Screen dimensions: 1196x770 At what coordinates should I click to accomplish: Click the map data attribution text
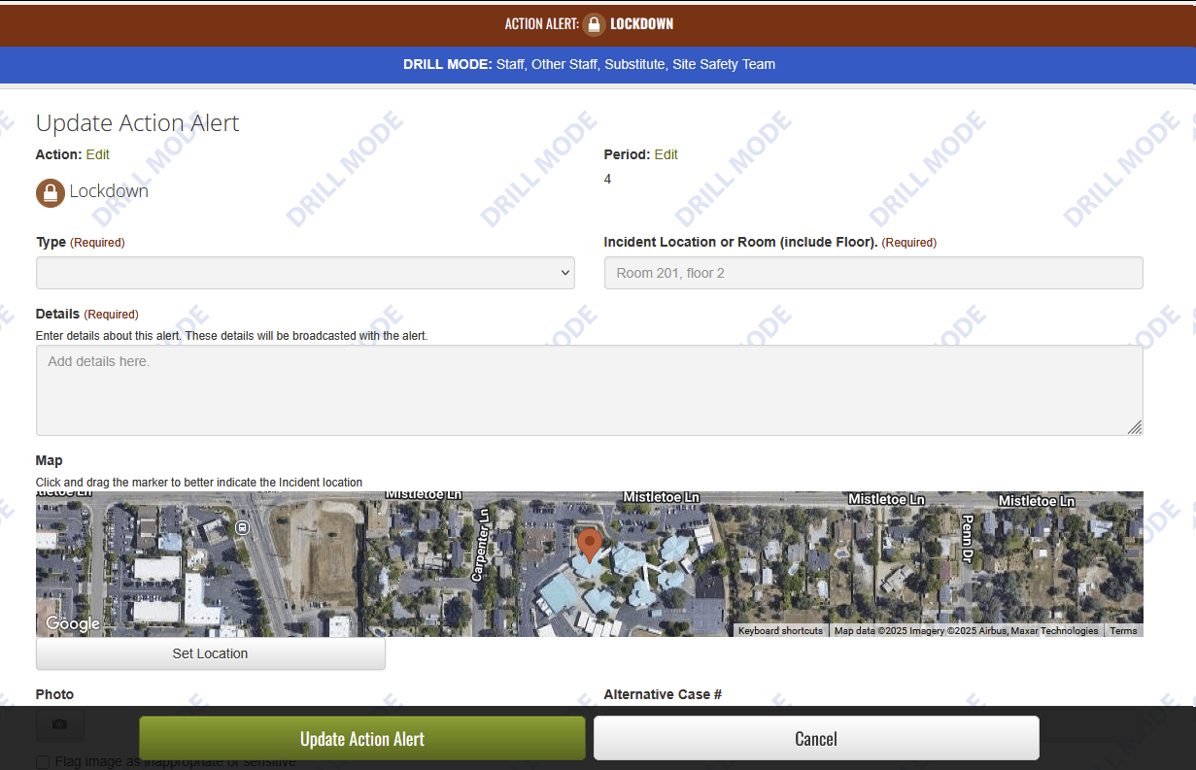point(966,631)
